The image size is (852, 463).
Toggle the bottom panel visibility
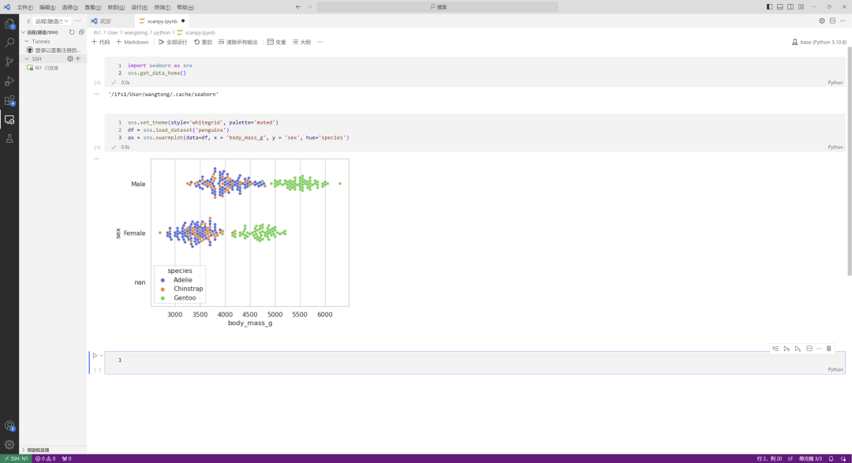click(779, 7)
